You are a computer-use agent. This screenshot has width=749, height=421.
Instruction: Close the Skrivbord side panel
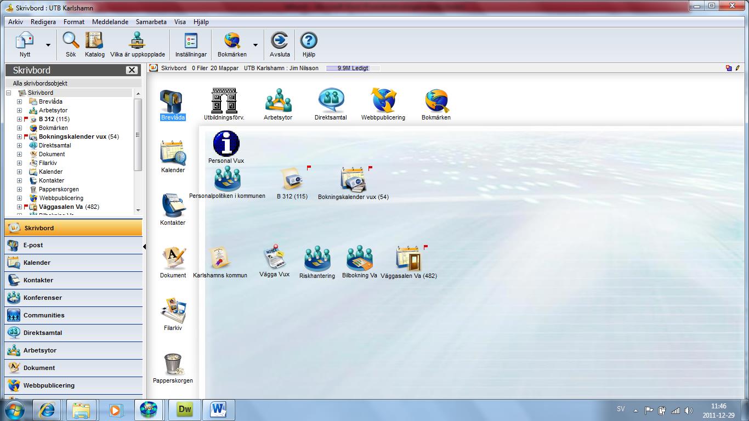pyautogui.click(x=132, y=70)
